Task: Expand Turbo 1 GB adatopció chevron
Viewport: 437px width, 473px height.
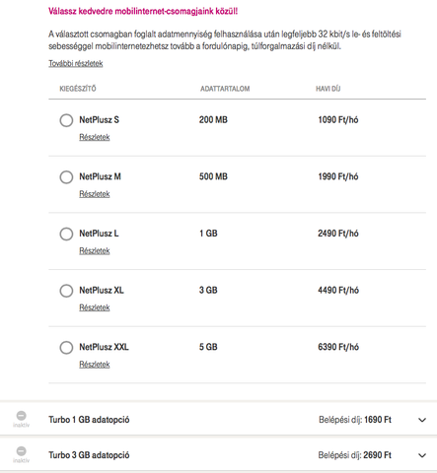Action: pyautogui.click(x=422, y=420)
